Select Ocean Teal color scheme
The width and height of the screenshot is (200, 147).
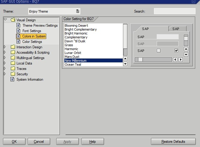[94, 64]
